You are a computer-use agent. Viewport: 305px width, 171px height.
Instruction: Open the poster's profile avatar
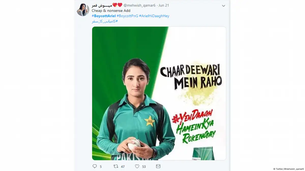83,10
